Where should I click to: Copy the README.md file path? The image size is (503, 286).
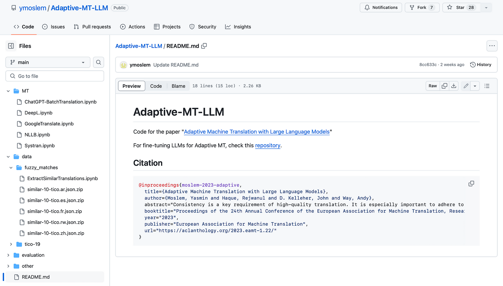[204, 46]
